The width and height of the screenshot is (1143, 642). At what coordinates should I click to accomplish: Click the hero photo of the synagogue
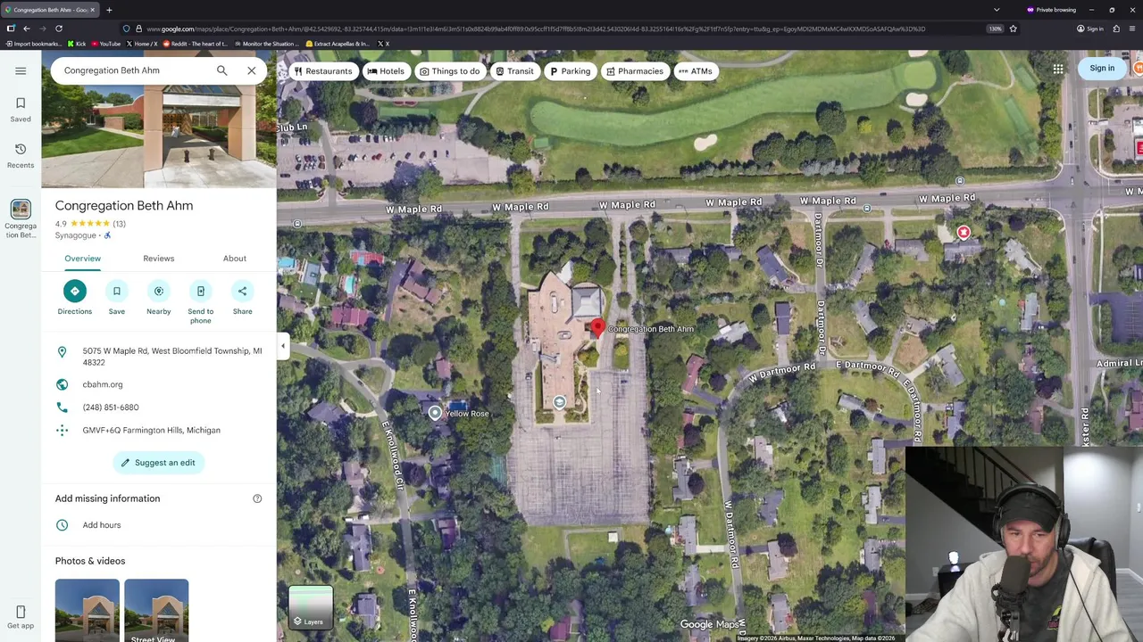pos(159,138)
